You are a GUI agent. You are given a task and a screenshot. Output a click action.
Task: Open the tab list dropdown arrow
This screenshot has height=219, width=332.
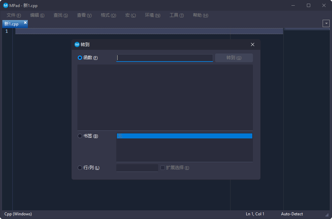[x=326, y=23]
